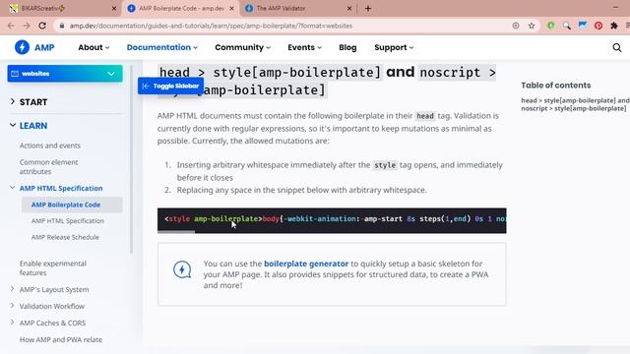Click the blue flag extension icon
This screenshot has width=630, height=354.
[583, 26]
